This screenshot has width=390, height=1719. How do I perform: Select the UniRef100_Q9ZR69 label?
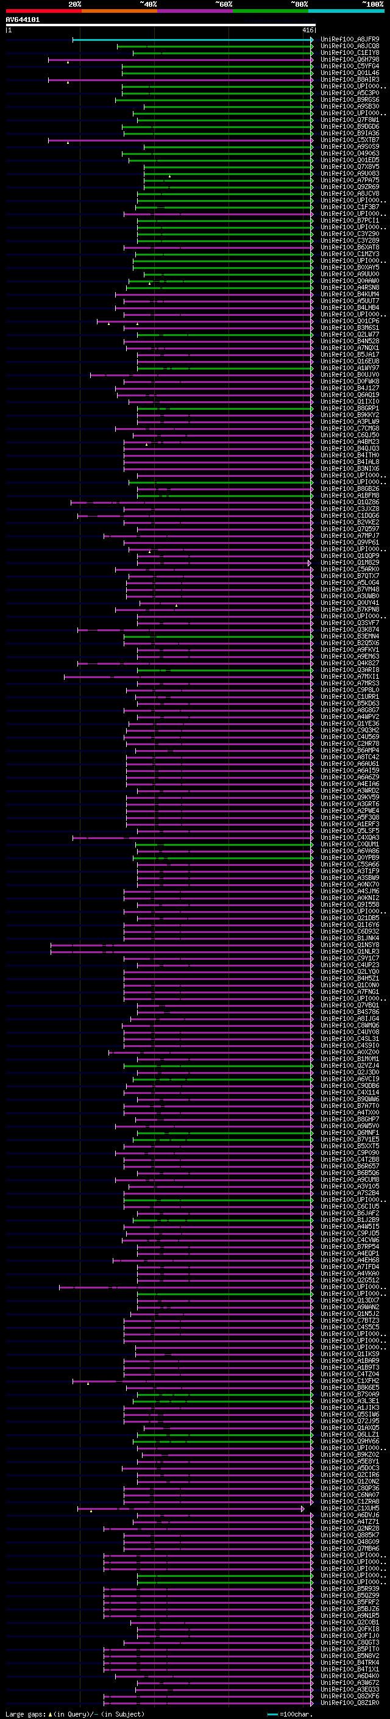pyautogui.click(x=350, y=187)
